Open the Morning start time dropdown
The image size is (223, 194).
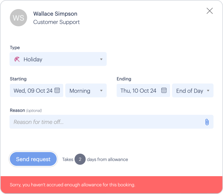coord(86,91)
